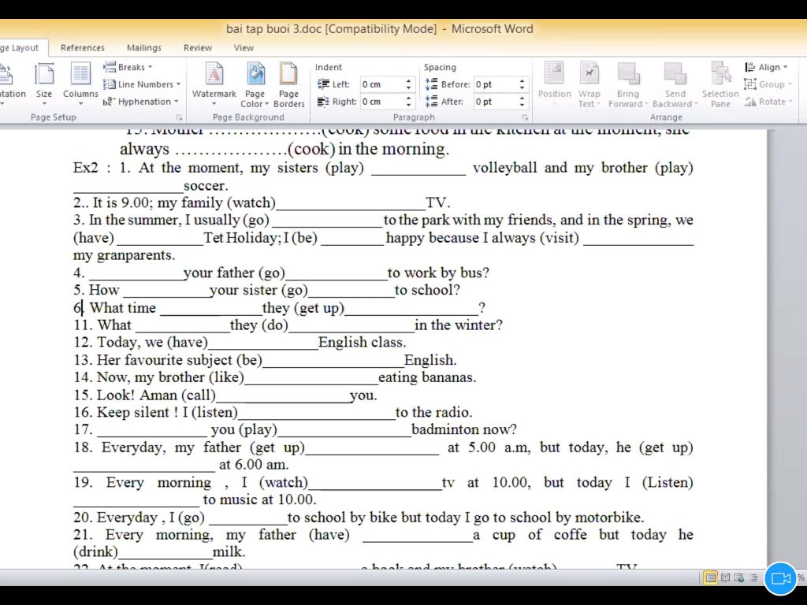Click the Position object button

[x=554, y=84]
